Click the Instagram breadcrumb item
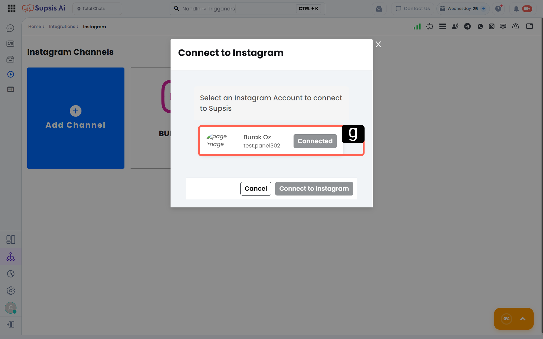This screenshot has width=543, height=339. point(94,27)
